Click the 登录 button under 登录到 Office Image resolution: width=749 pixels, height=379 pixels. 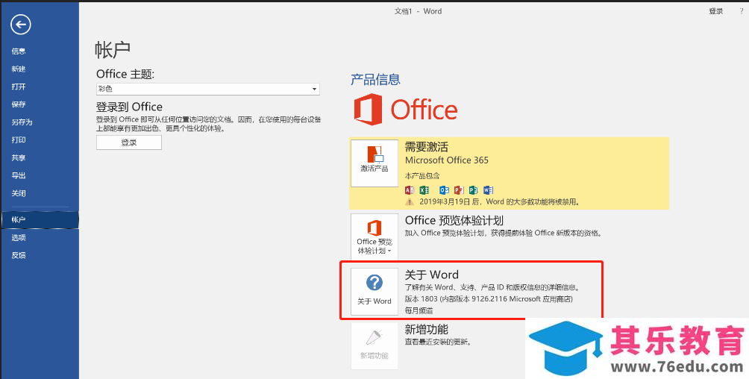129,142
